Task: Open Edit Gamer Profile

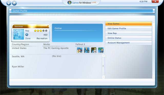Action: pos(129,28)
